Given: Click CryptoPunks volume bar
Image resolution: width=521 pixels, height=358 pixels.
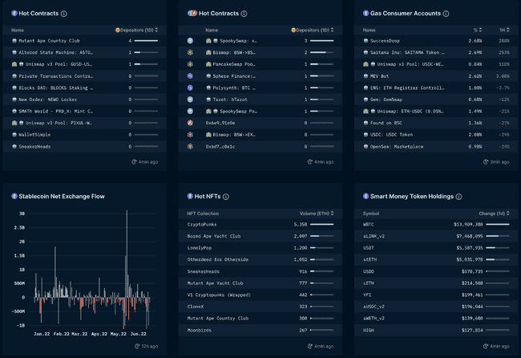Looking at the screenshot, I should coord(321,225).
